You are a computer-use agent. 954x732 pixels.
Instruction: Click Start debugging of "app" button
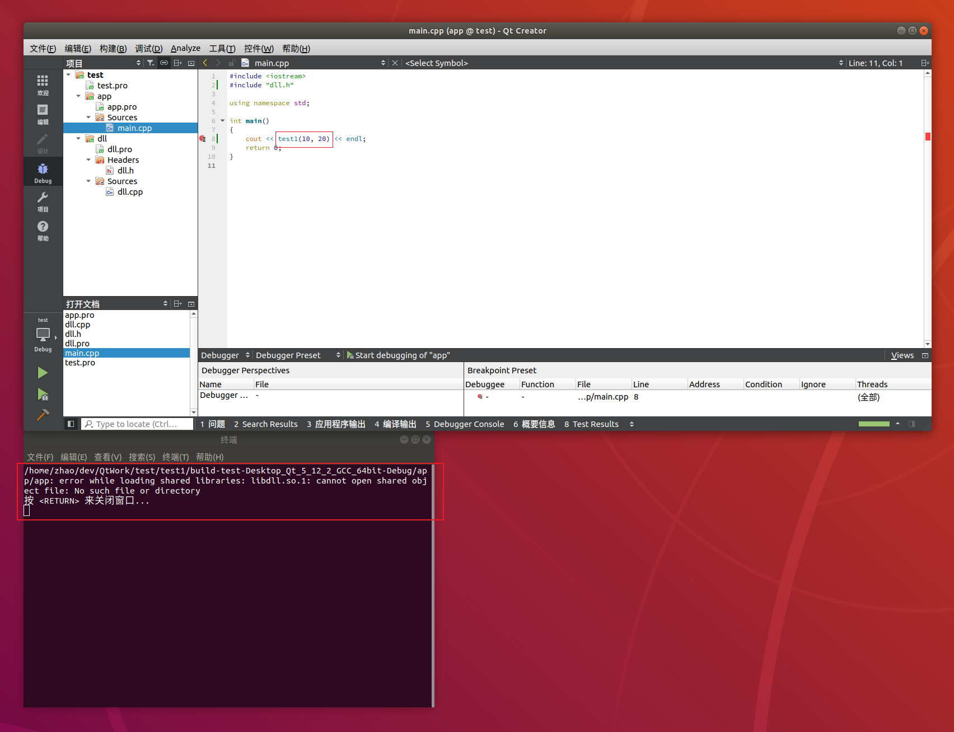coord(398,355)
